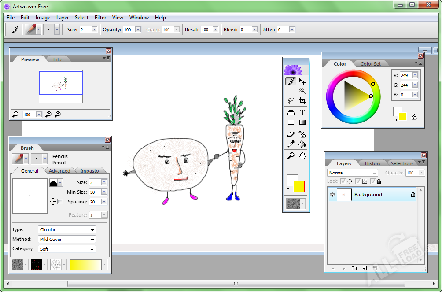The width and height of the screenshot is (442, 292).
Task: Click the yellow foreground color swatch in Color panel
Action: pyautogui.click(x=402, y=117)
